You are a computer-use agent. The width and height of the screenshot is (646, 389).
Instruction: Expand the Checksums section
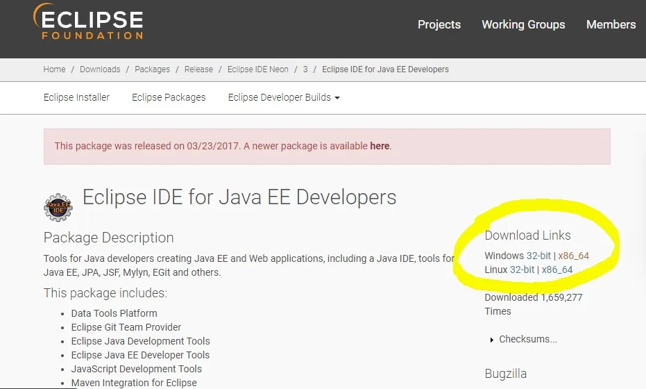[524, 339]
